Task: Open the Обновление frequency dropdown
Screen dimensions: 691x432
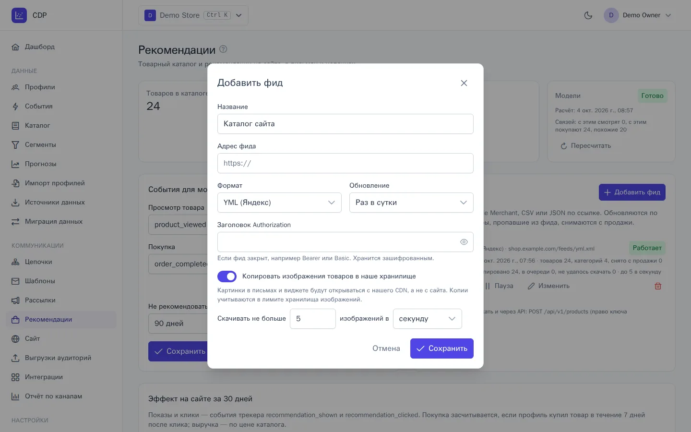Action: [411, 203]
